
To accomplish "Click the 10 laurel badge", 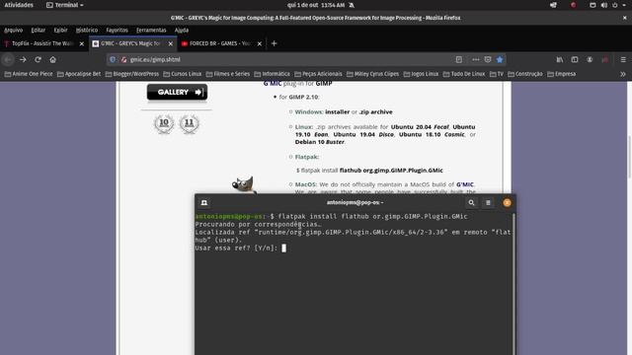I will coord(164,123).
